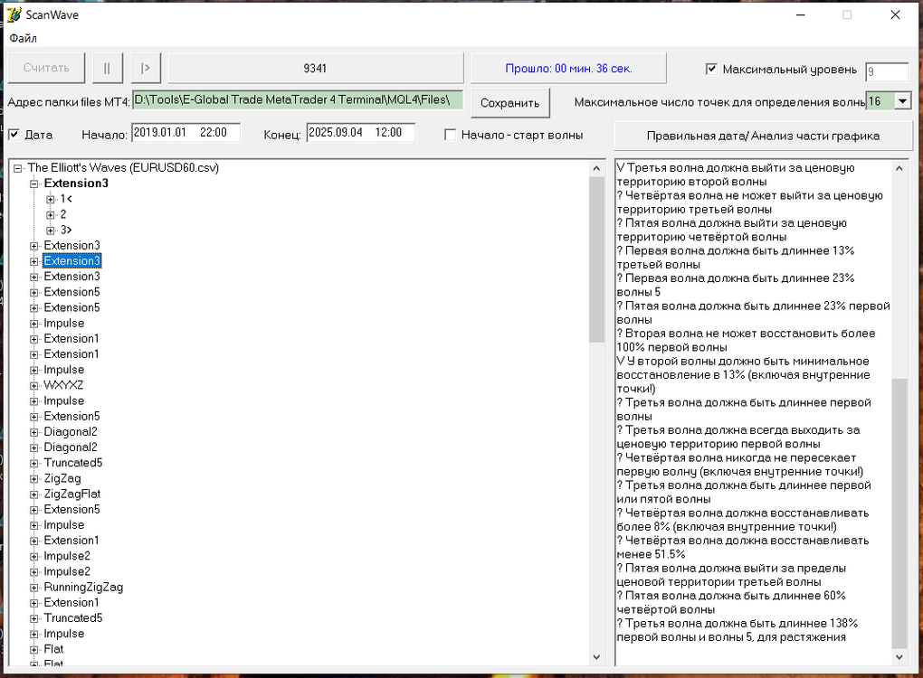Viewport: 923px width, 678px height.
Task: Click rule 'Вторая волна не может восстановить более'
Action: click(x=747, y=341)
